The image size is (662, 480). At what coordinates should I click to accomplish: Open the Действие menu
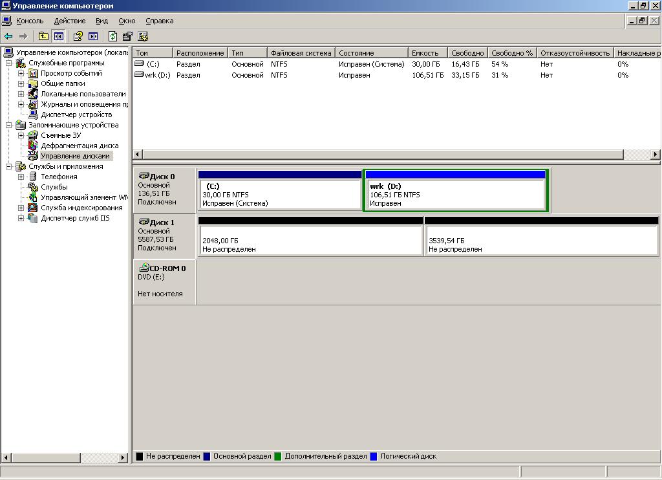pos(69,21)
